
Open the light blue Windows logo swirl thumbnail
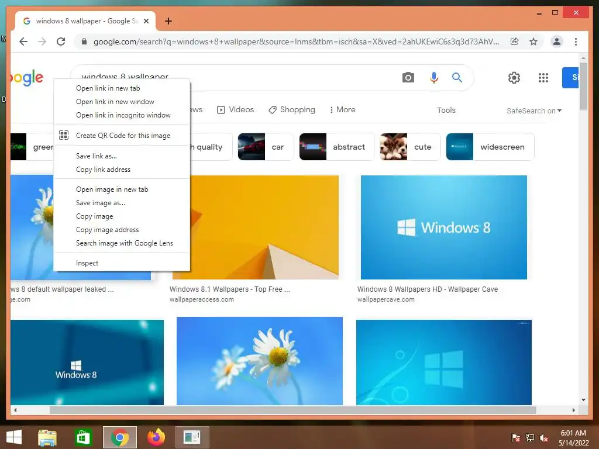[x=444, y=362]
